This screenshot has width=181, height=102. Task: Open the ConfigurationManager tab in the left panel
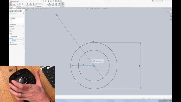click(x=15, y=11)
